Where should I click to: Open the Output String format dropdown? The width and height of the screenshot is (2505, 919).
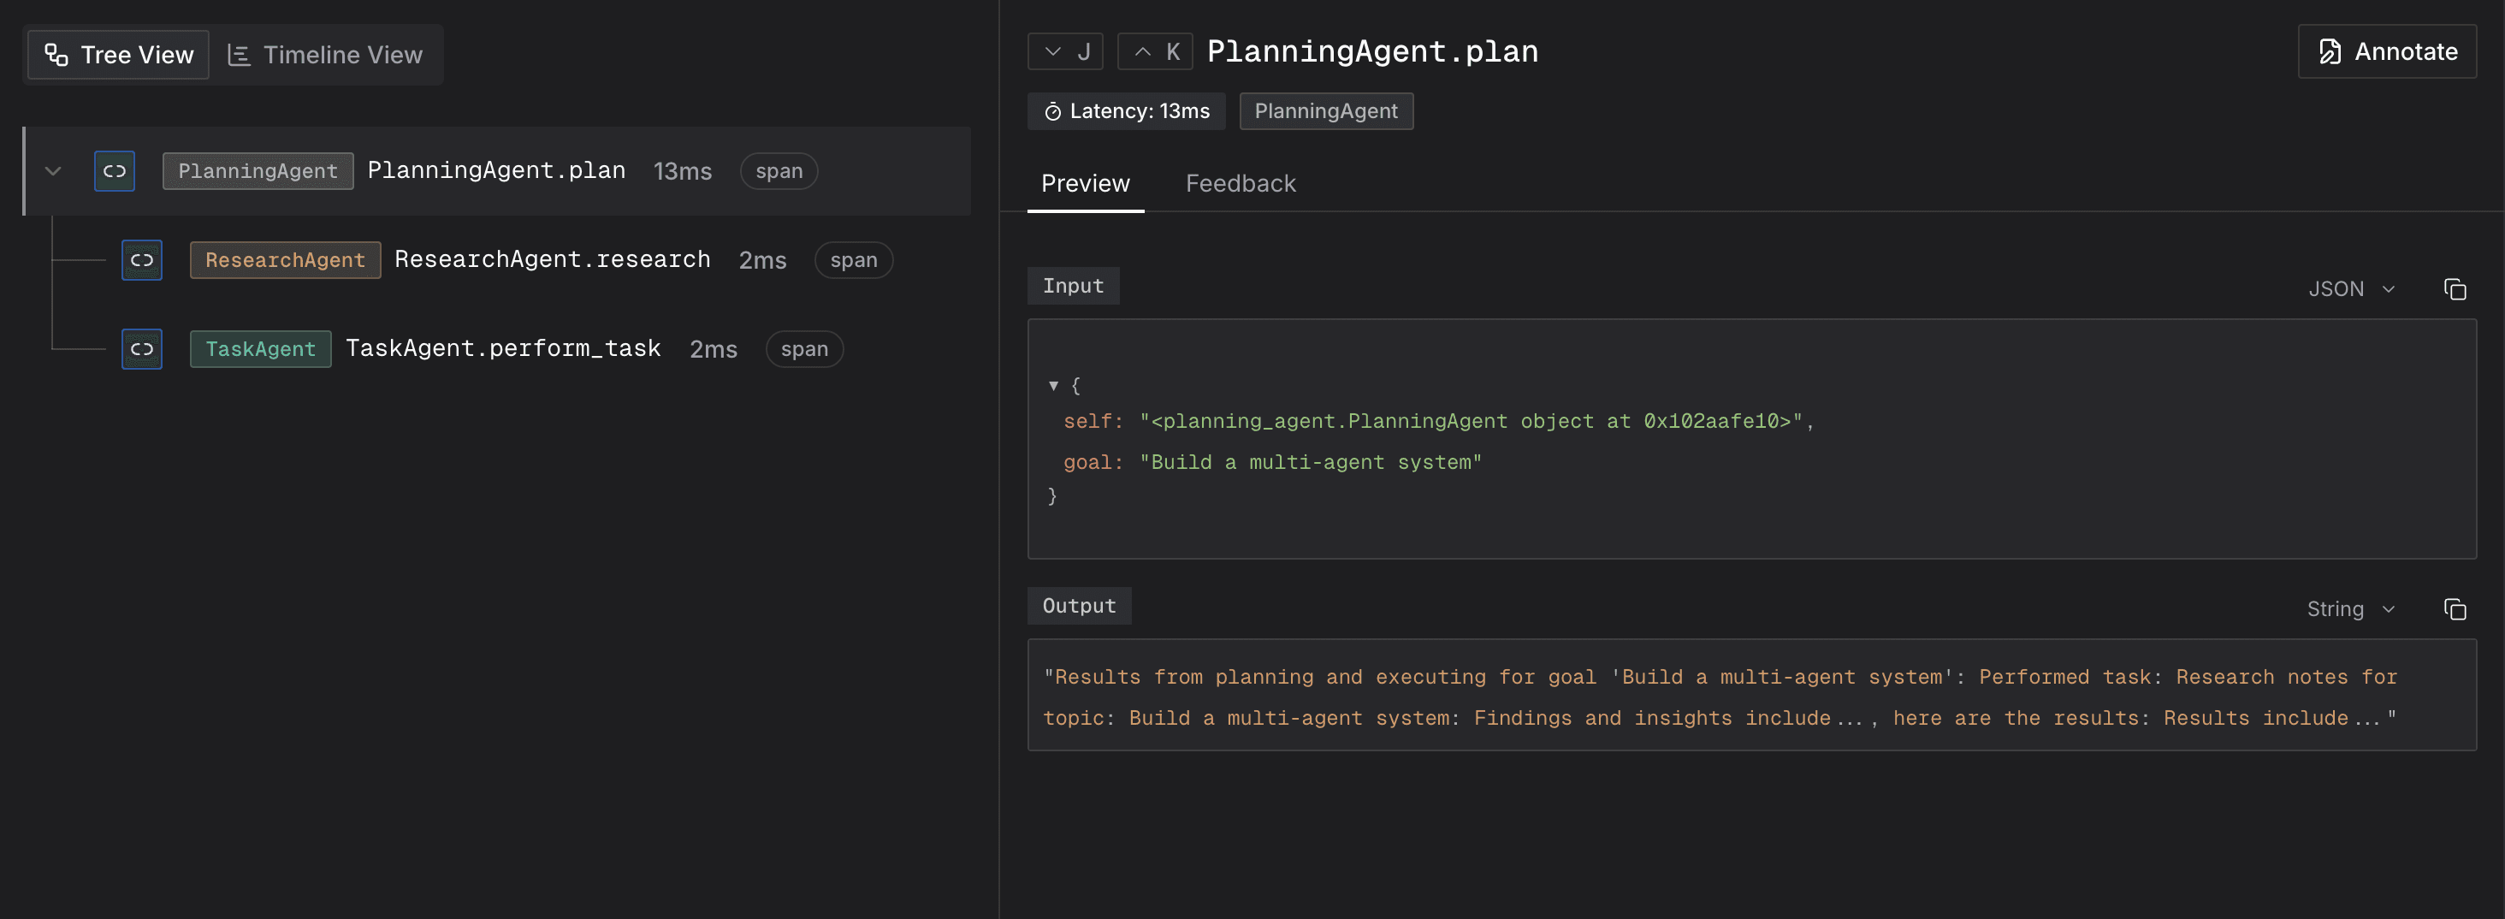(x=2349, y=610)
